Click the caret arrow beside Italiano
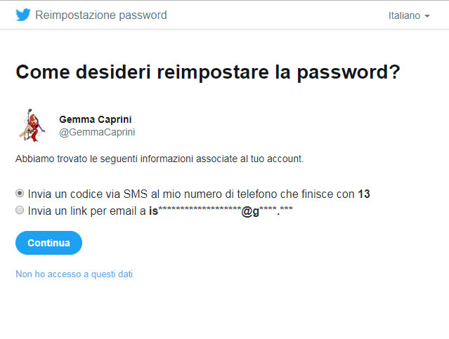The width and height of the screenshot is (449, 339). pos(427,16)
